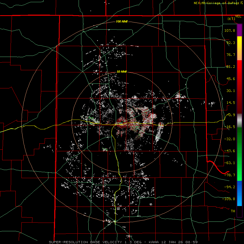The image size is (244, 244).
Task: Click the 30.1 velocity scale value
Action: (x=231, y=91)
